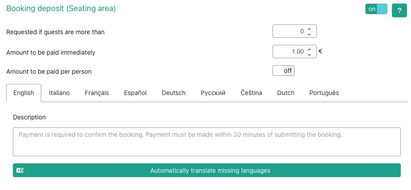Click the question mark help button

pos(399,11)
